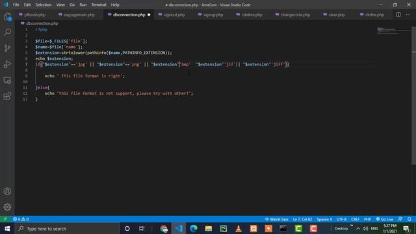Open File Explorer from the taskbar
The image size is (416, 234).
pos(209,228)
